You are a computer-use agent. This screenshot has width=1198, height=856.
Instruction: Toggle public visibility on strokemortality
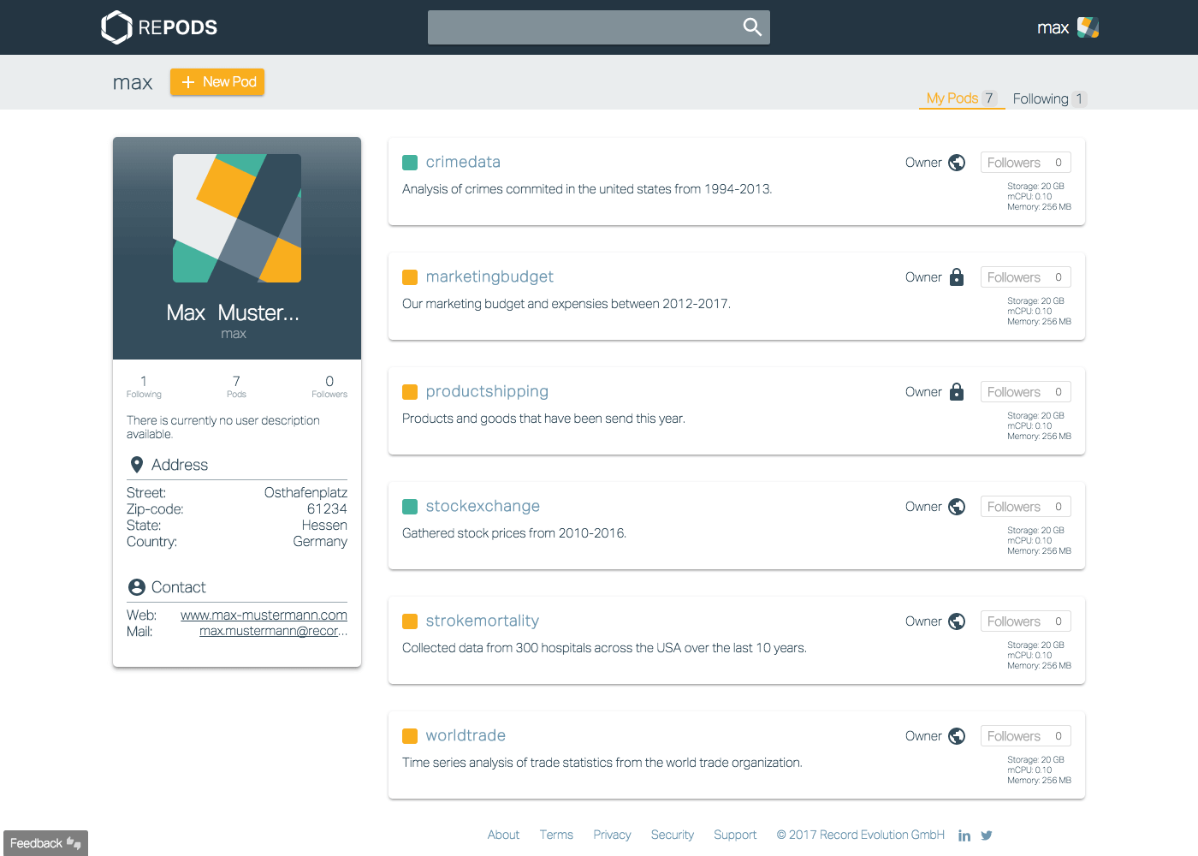957,621
